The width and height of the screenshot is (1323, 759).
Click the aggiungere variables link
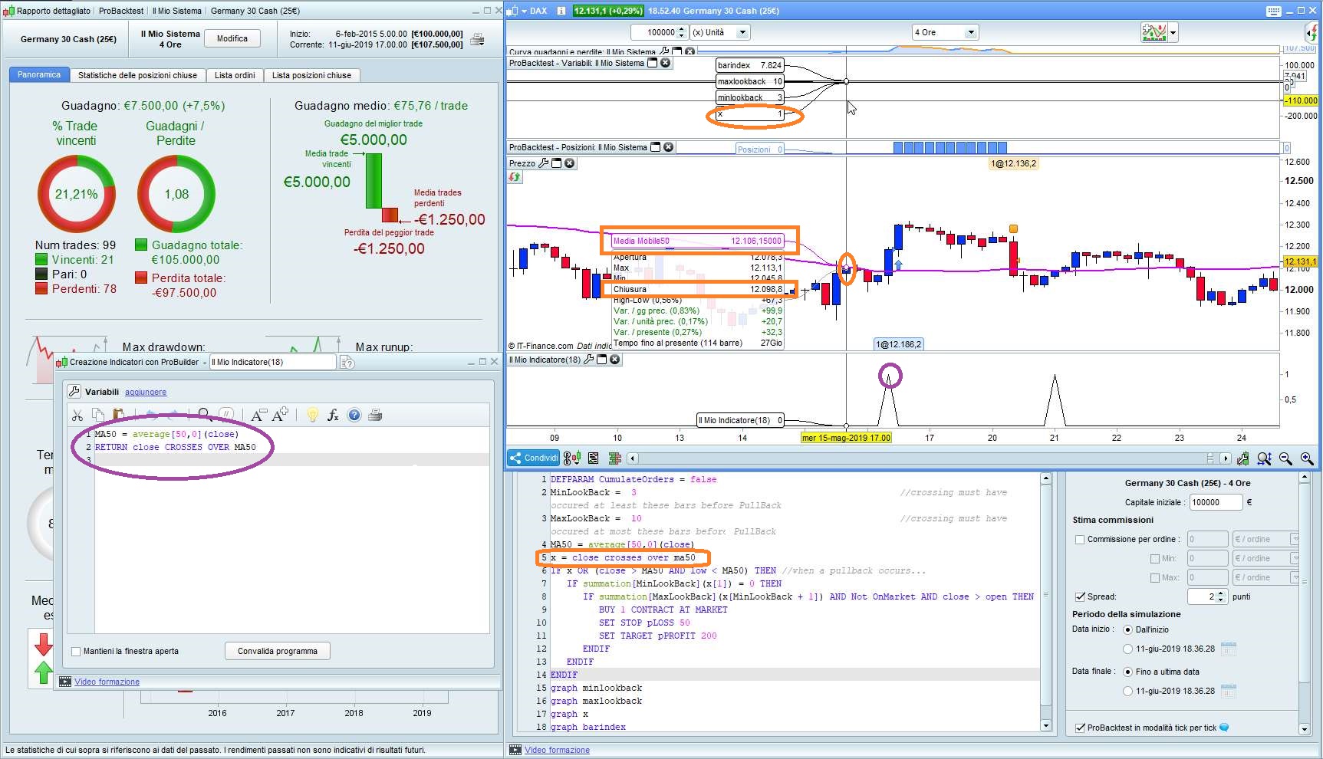tap(146, 392)
